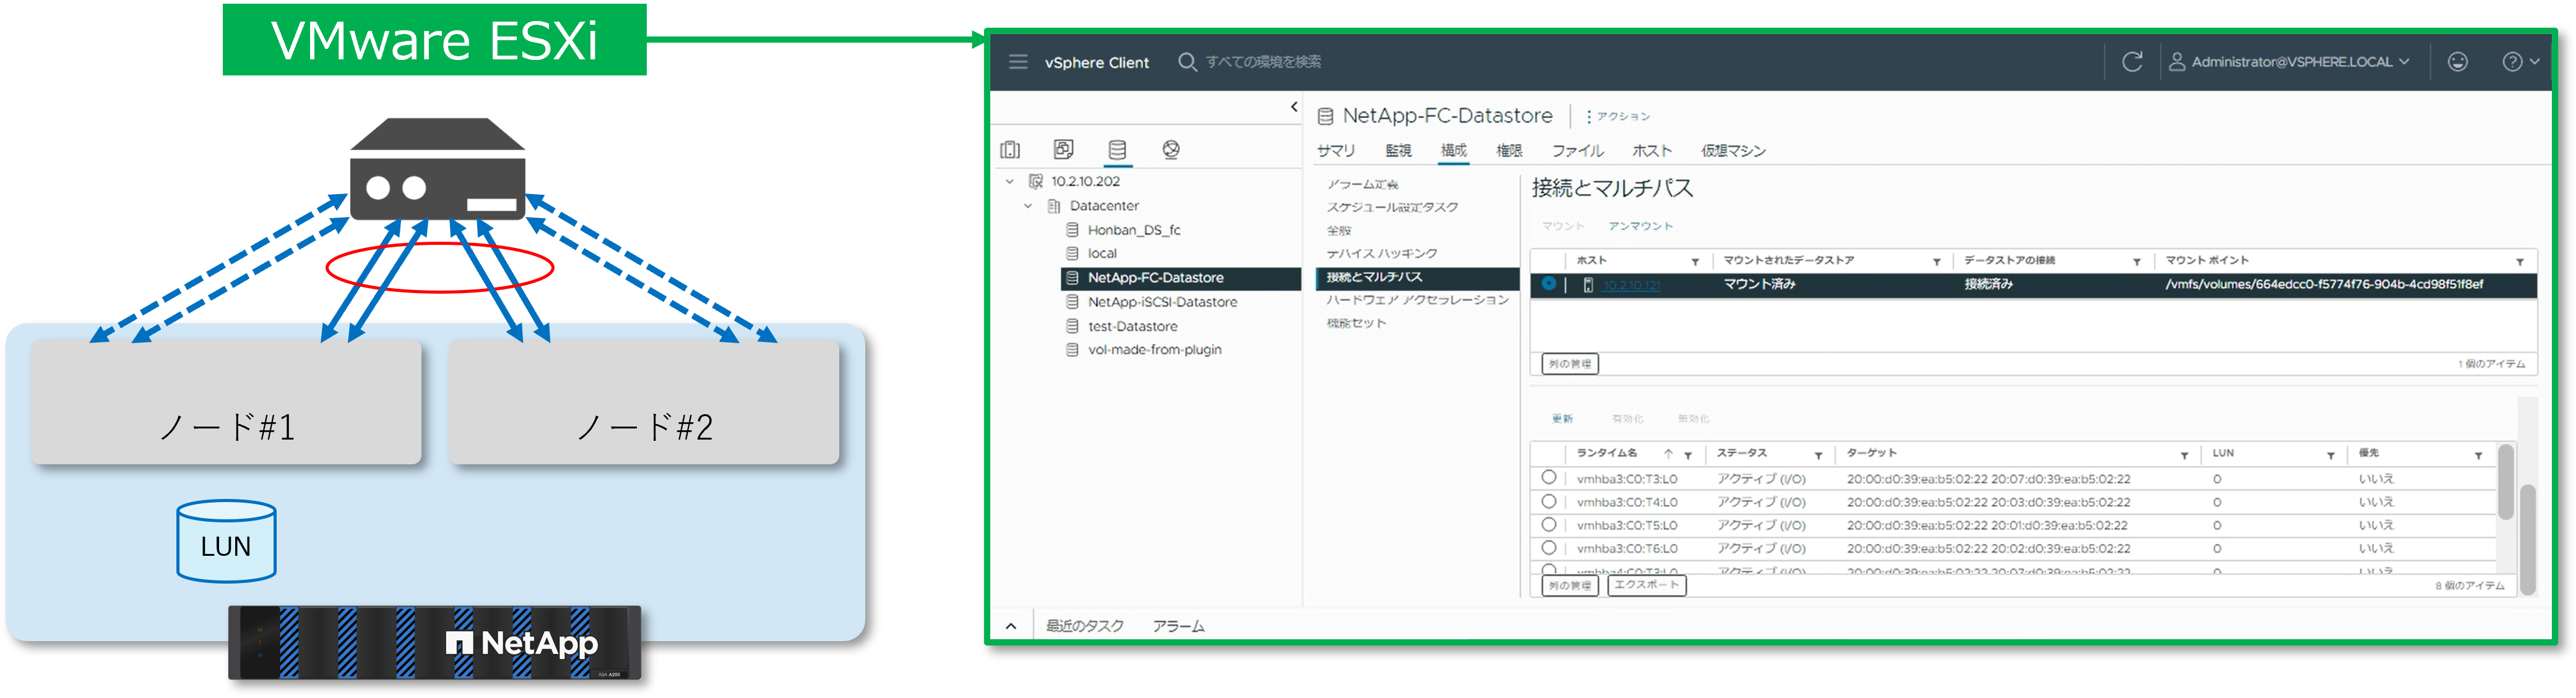Switch to the サマリ tab
This screenshot has width=2576, height=698.
tap(1336, 151)
